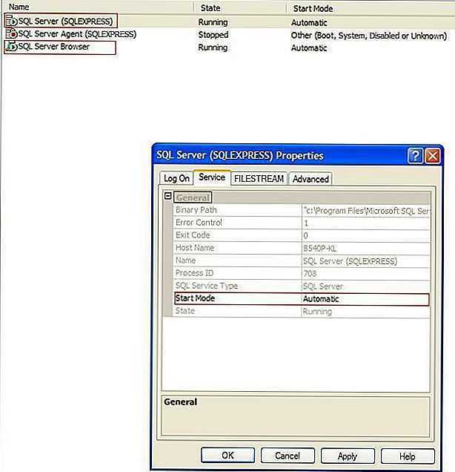The height and width of the screenshot is (472, 455).
Task: Click the Help button
Action: 407,456
